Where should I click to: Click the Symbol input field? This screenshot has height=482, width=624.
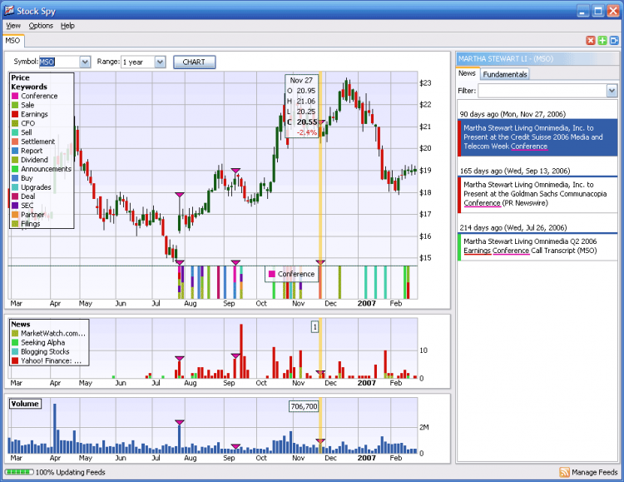pyautogui.click(x=59, y=62)
